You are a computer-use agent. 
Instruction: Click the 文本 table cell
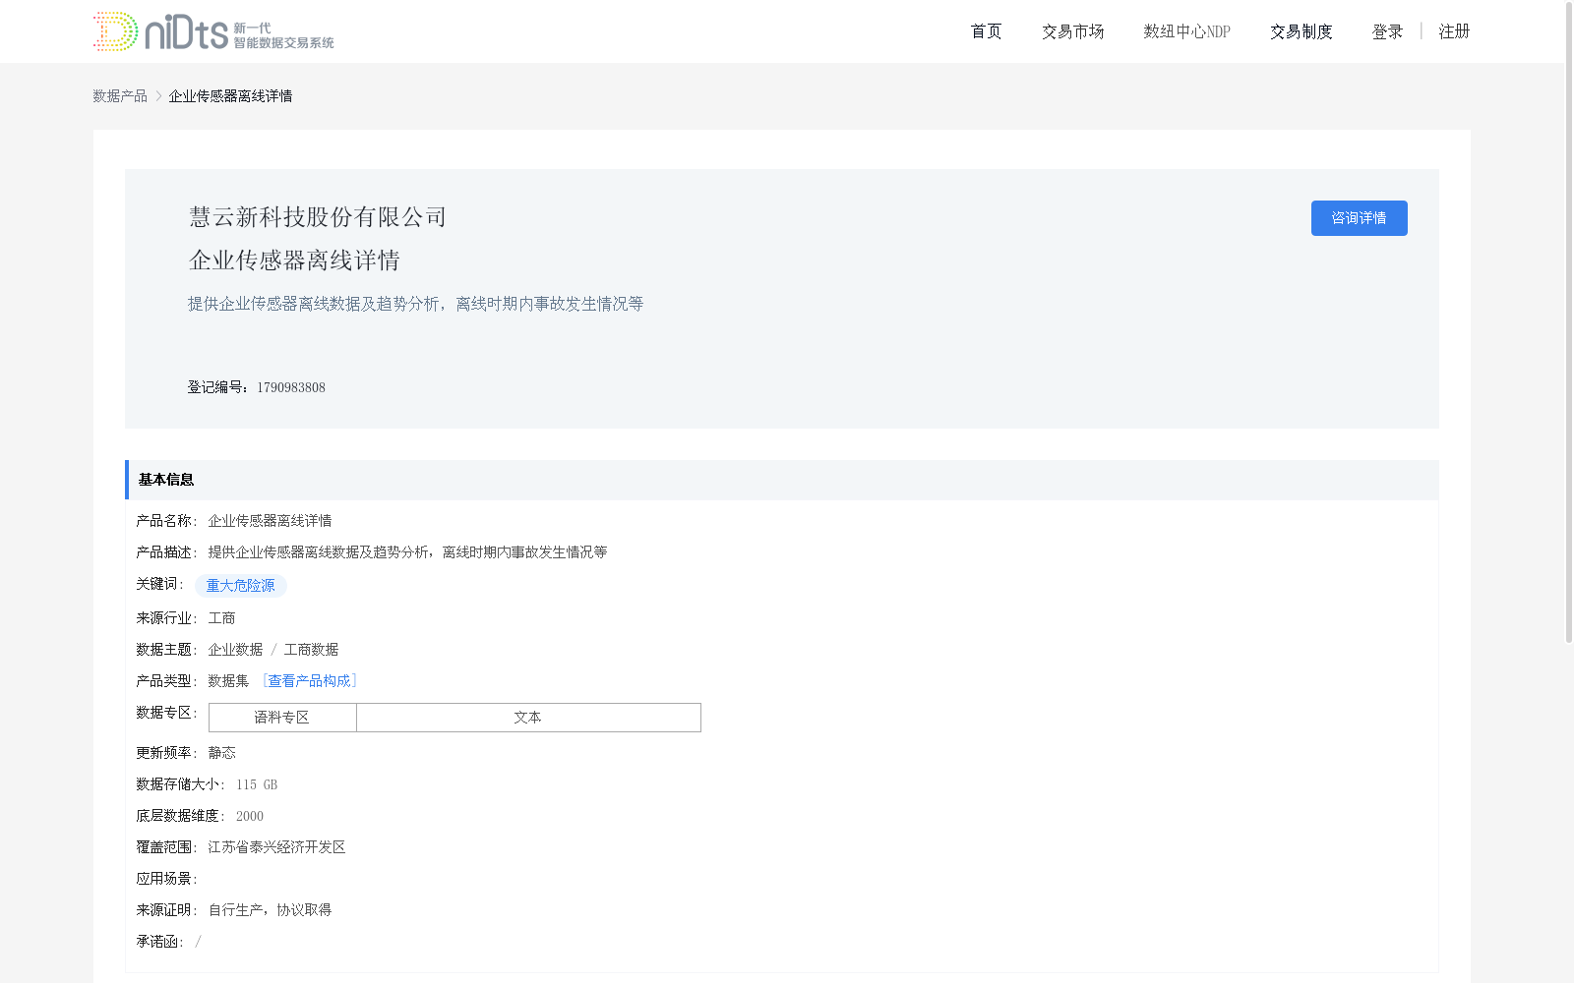(x=528, y=718)
